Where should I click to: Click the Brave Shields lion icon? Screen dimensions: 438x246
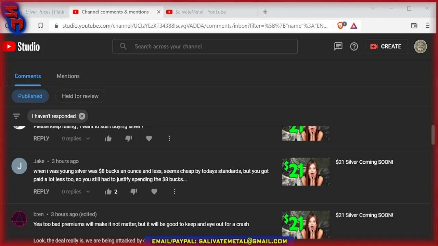341,26
